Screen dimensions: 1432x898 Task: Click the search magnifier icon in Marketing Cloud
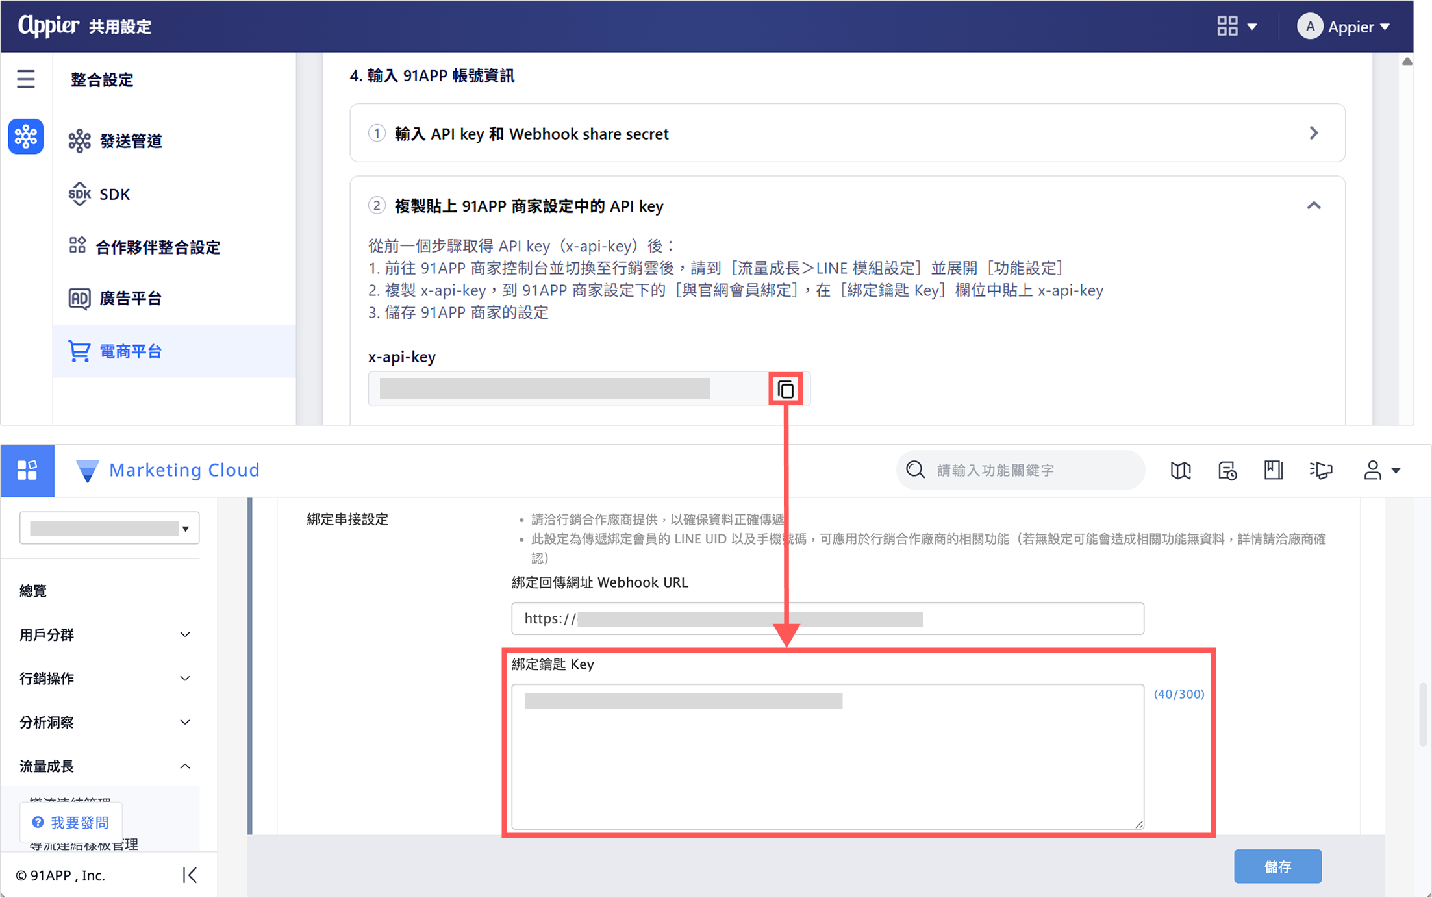click(x=915, y=469)
